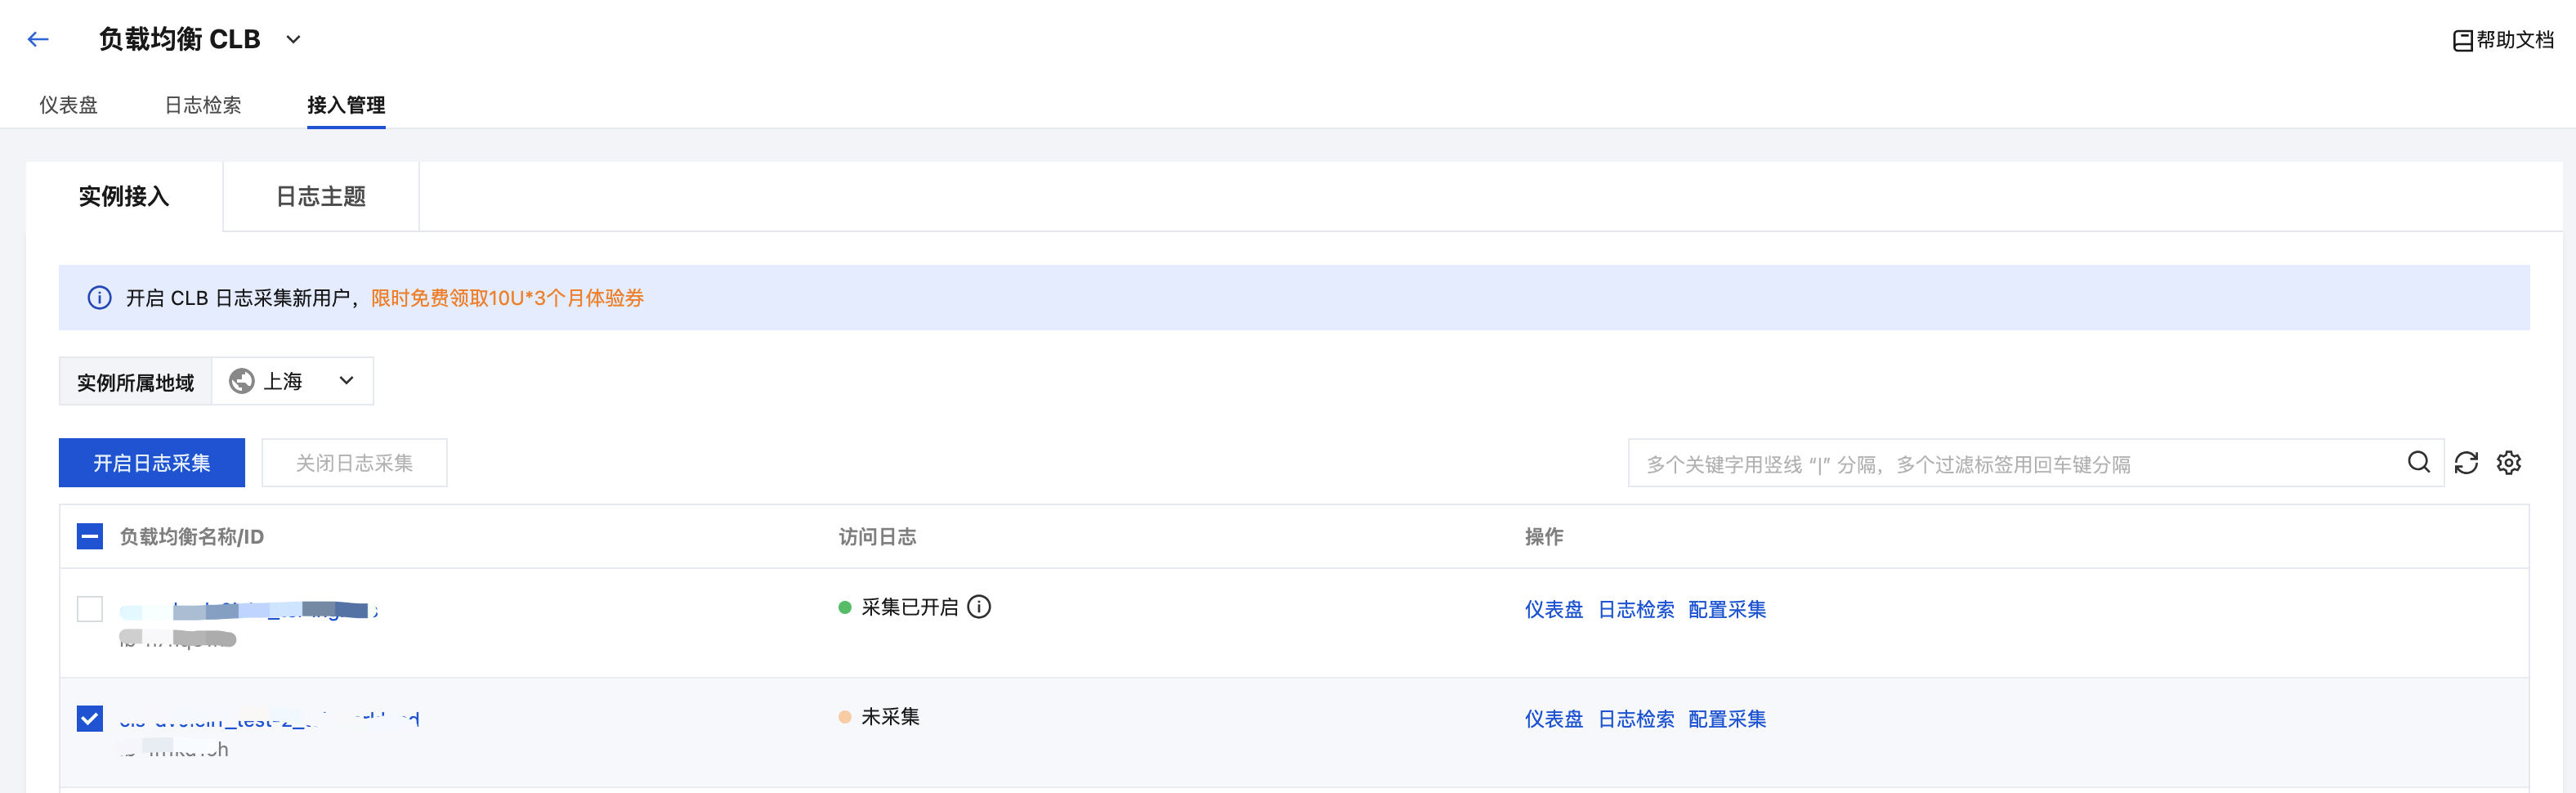Open the 帮助文档 help document icon
Viewport: 2576px width, 793px height.
pyautogui.click(x=2462, y=40)
